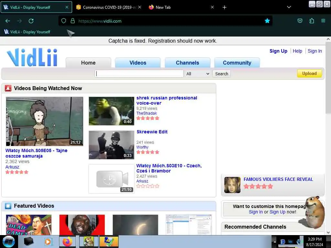Click the Sign Up link at top
The height and width of the screenshot is (248, 331).
click(278, 51)
